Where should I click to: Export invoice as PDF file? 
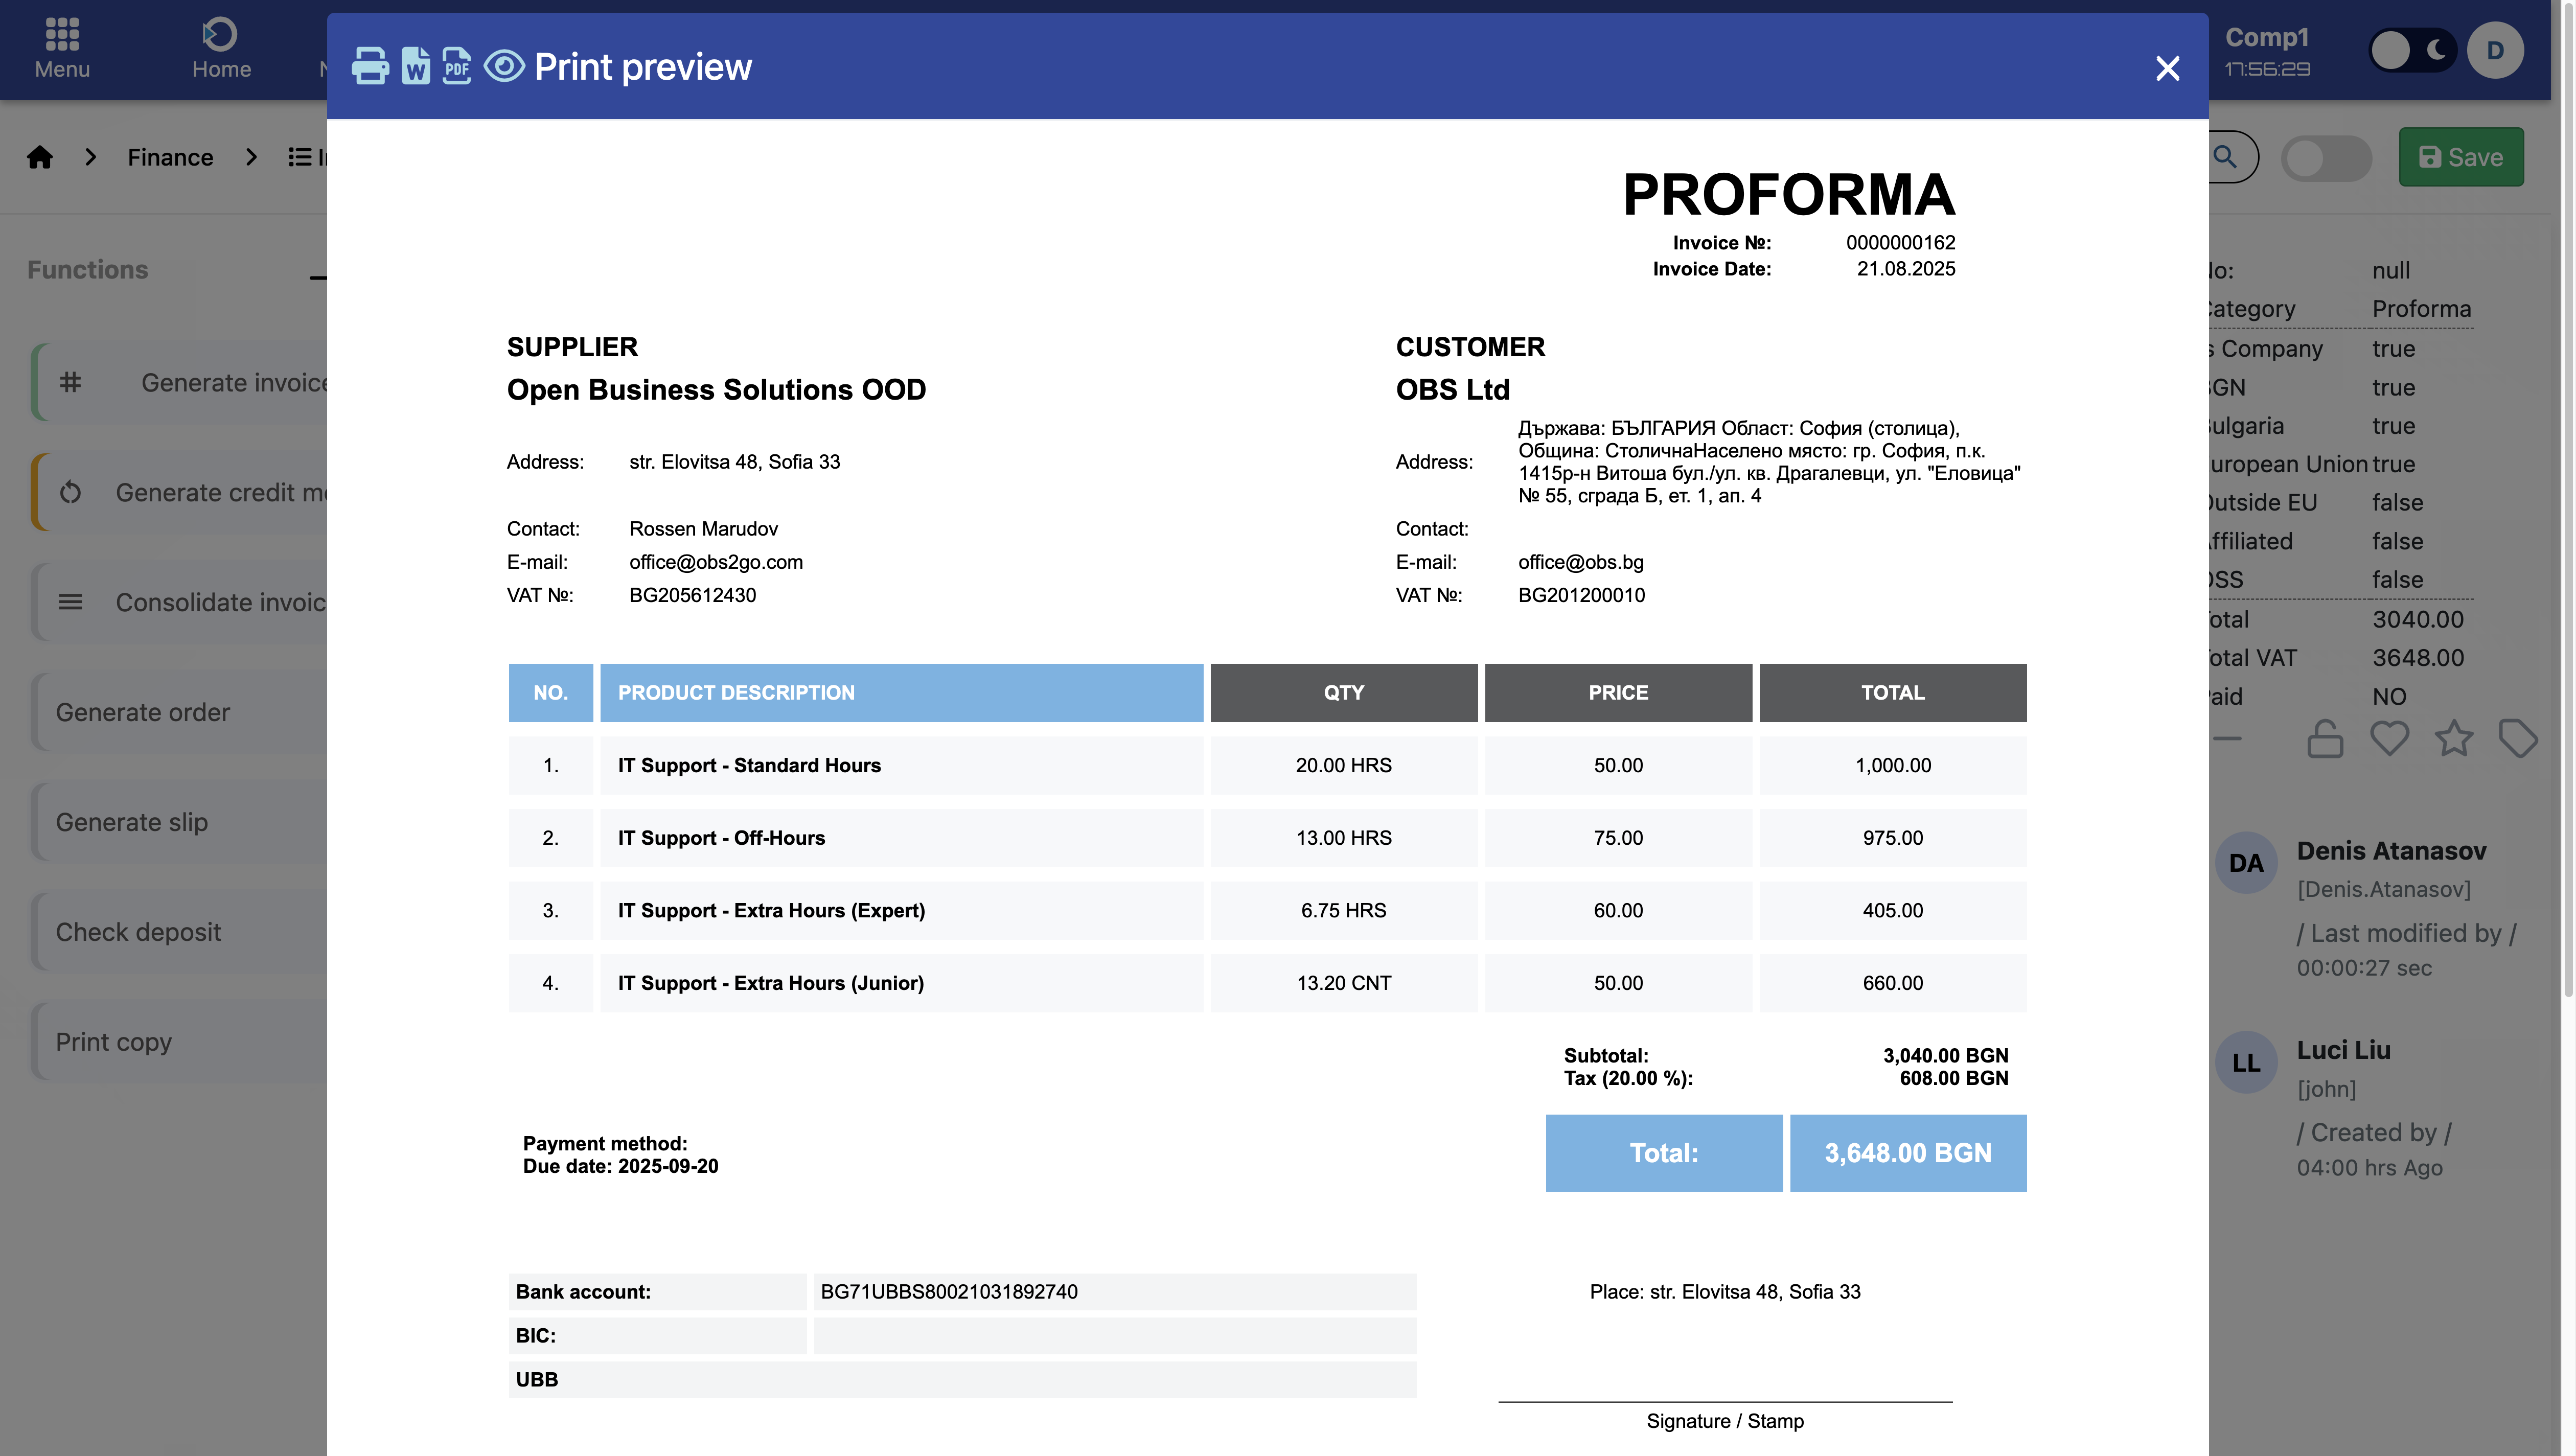pyautogui.click(x=457, y=66)
